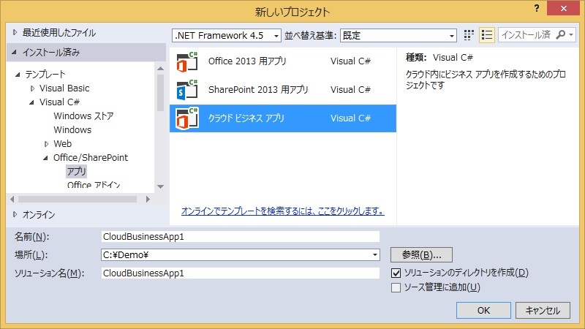Open the help question mark button
Screen dimensions: 585x329
(x=537, y=8)
